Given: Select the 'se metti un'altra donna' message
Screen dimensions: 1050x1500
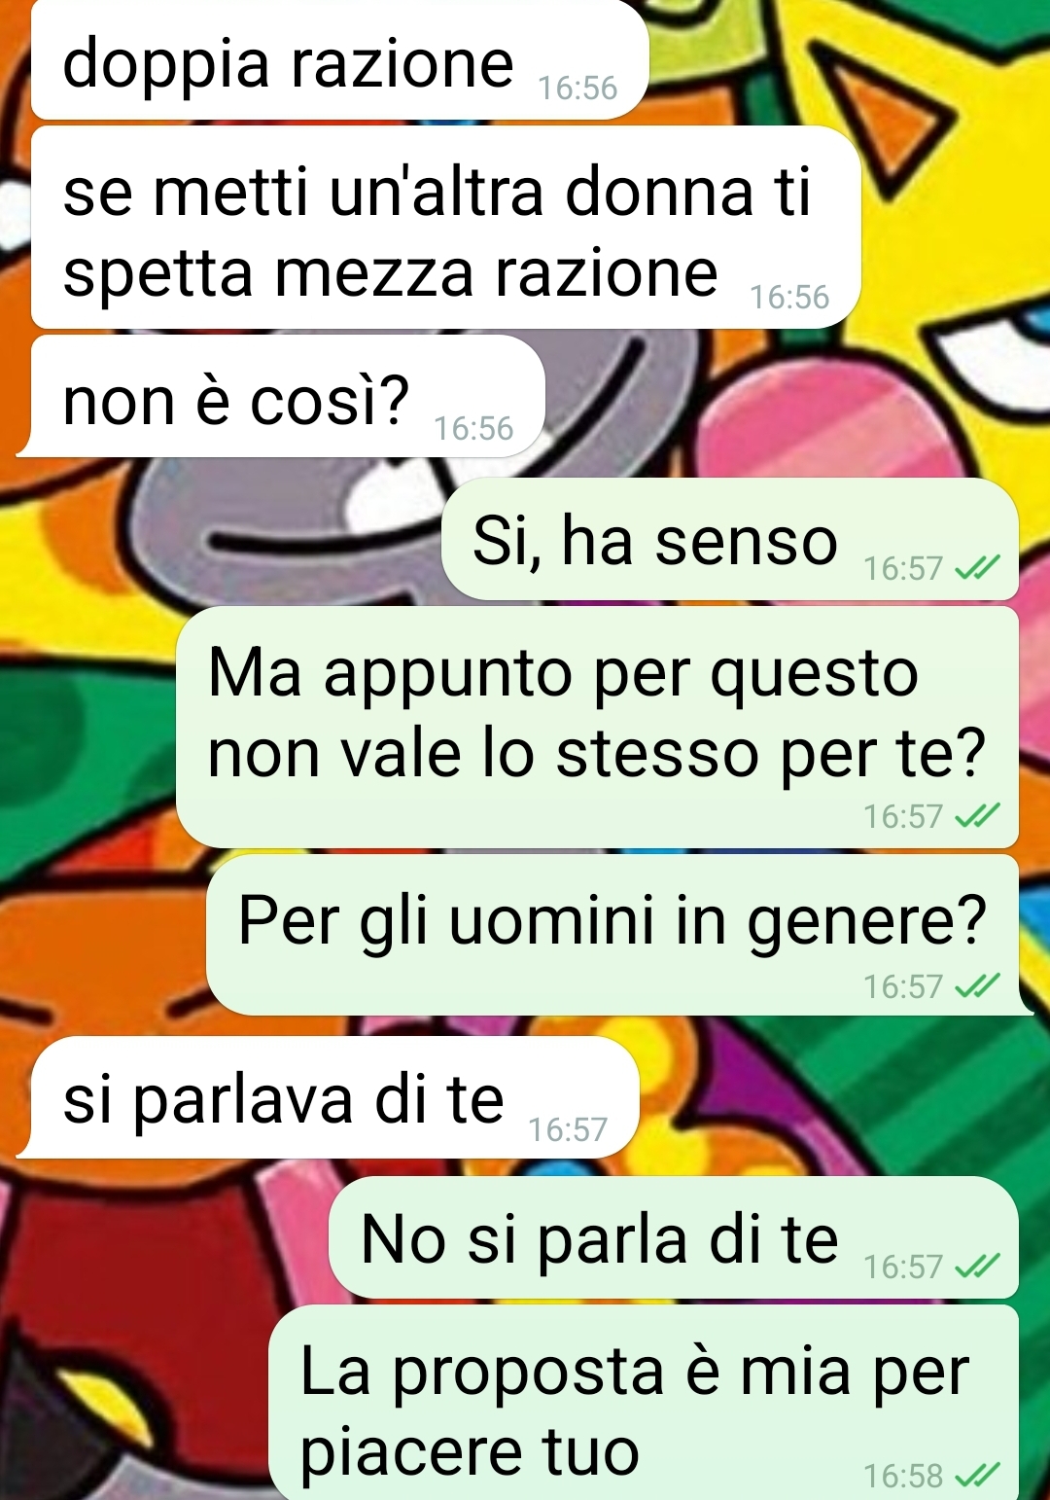Looking at the screenshot, I should (x=445, y=229).
